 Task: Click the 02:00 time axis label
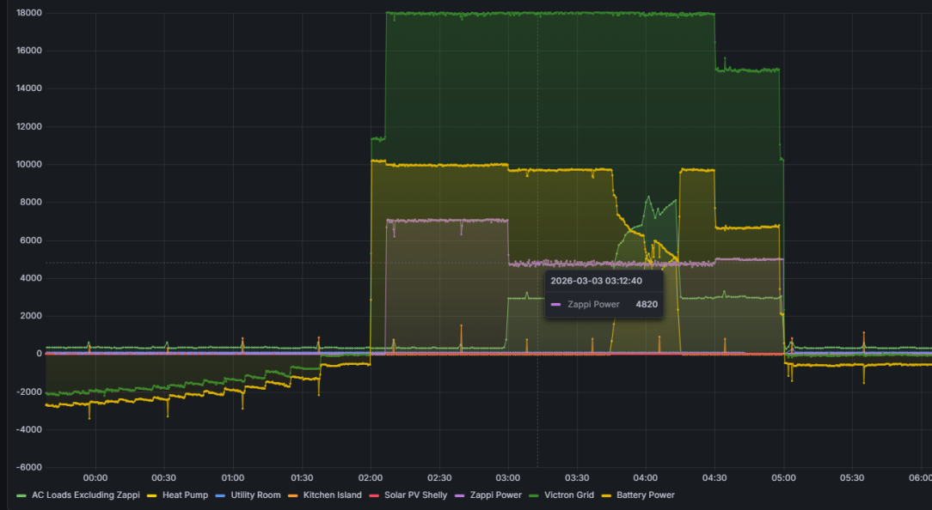coord(371,478)
